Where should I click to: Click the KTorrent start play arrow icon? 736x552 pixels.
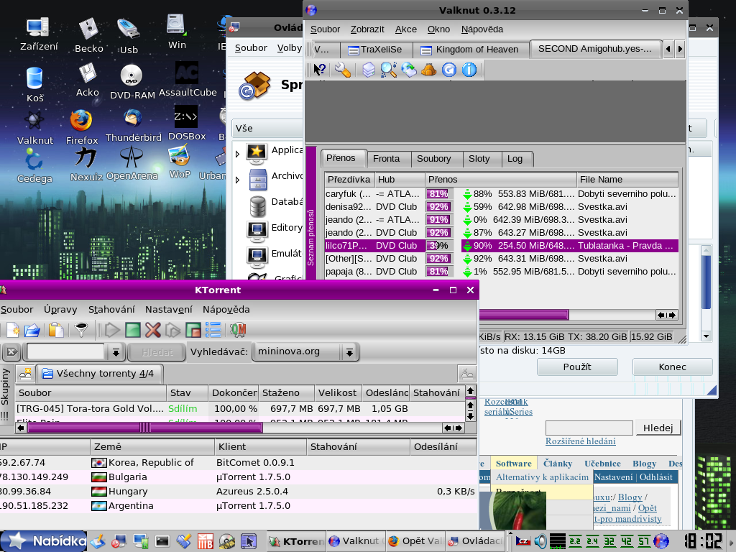click(112, 330)
